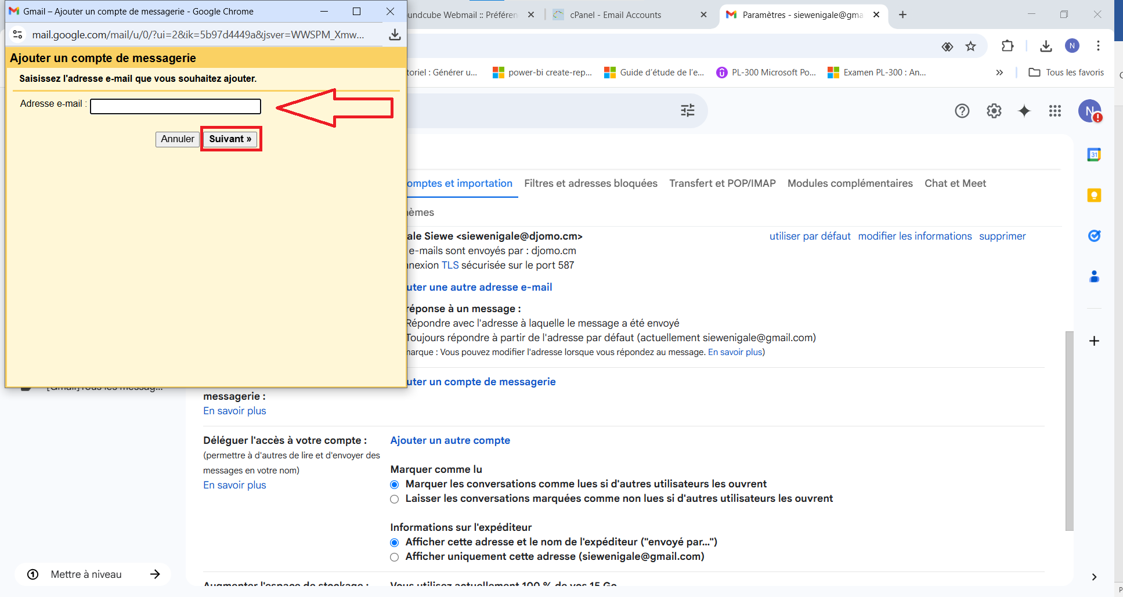Click the Suivant button in the popup
This screenshot has width=1123, height=597.
(230, 139)
